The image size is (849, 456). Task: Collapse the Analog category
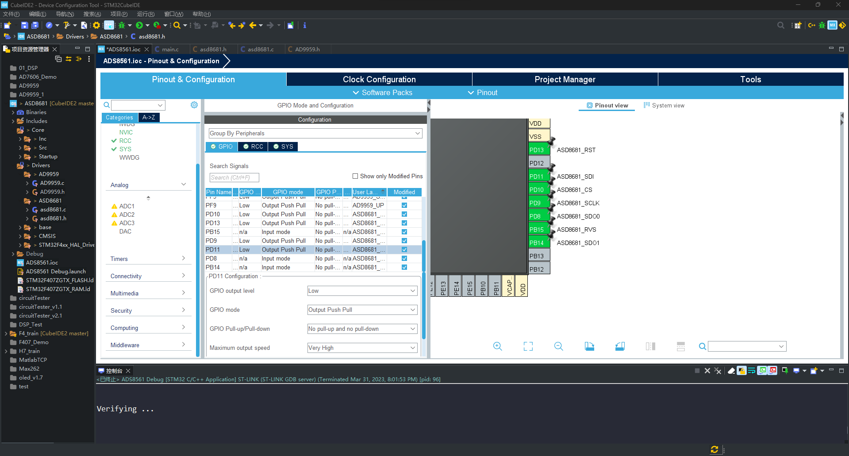coord(148,185)
